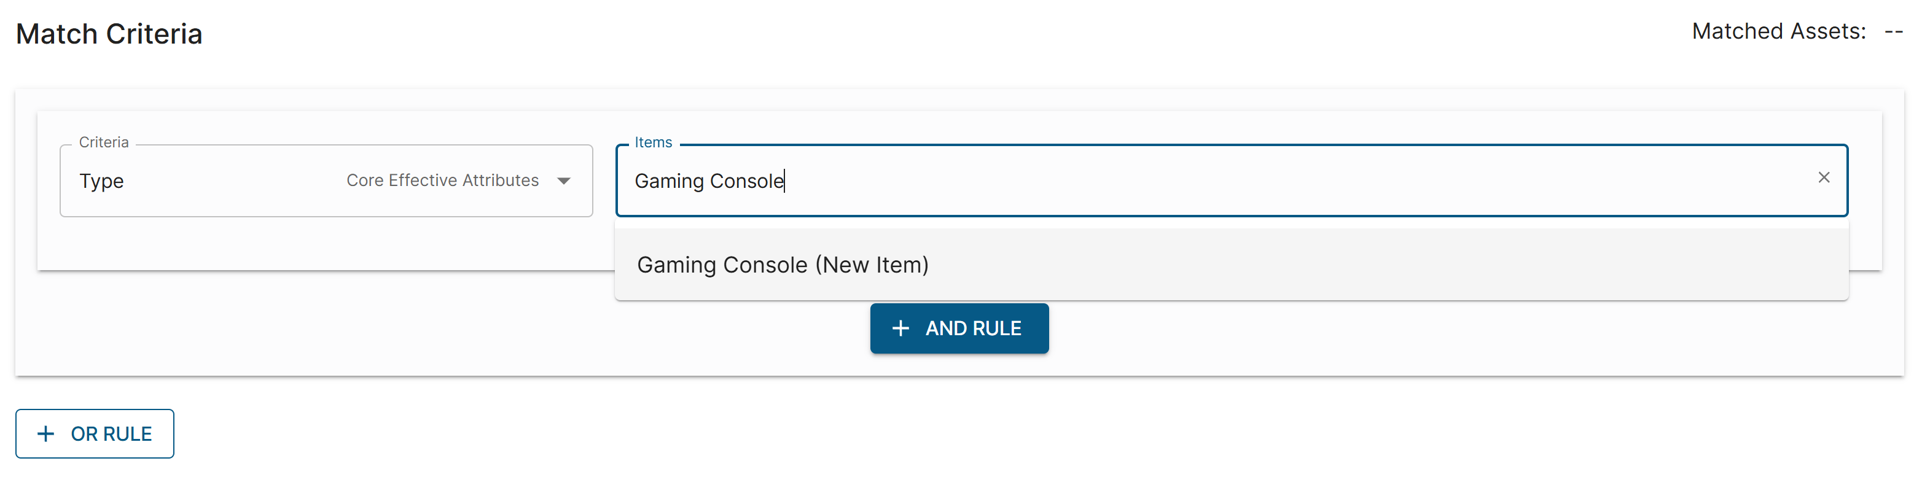The width and height of the screenshot is (1922, 477).
Task: Expand the Criteria dropdown arrow
Action: pyautogui.click(x=564, y=181)
